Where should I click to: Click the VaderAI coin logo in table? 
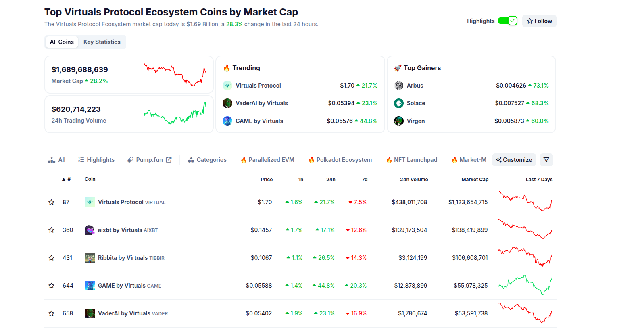(90, 313)
